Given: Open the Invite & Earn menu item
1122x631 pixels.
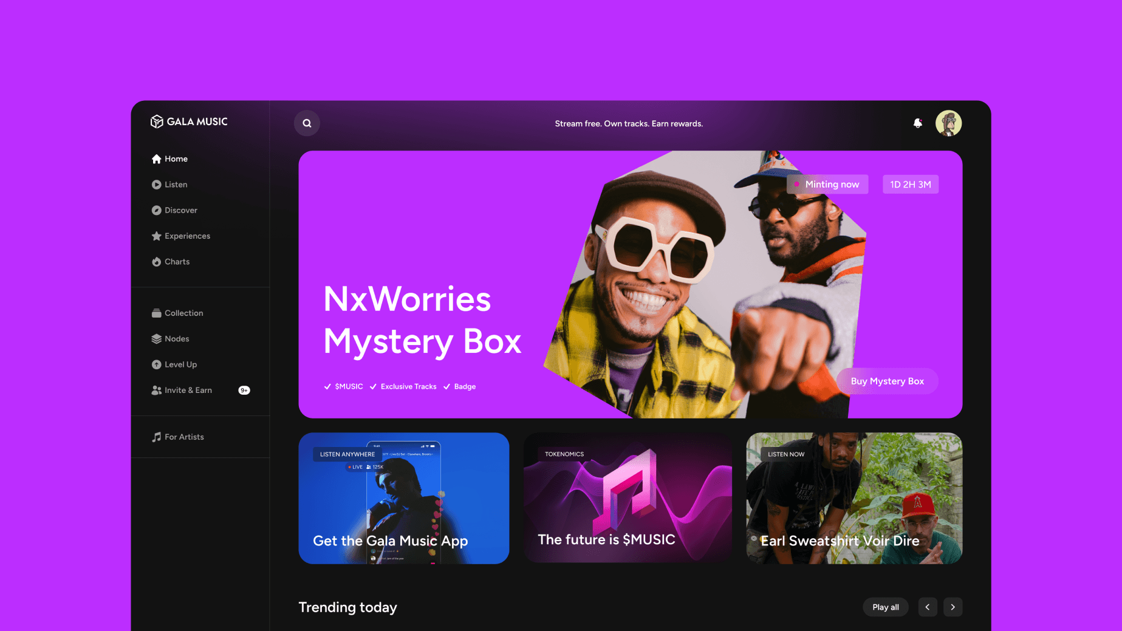Looking at the screenshot, I should click(x=200, y=391).
